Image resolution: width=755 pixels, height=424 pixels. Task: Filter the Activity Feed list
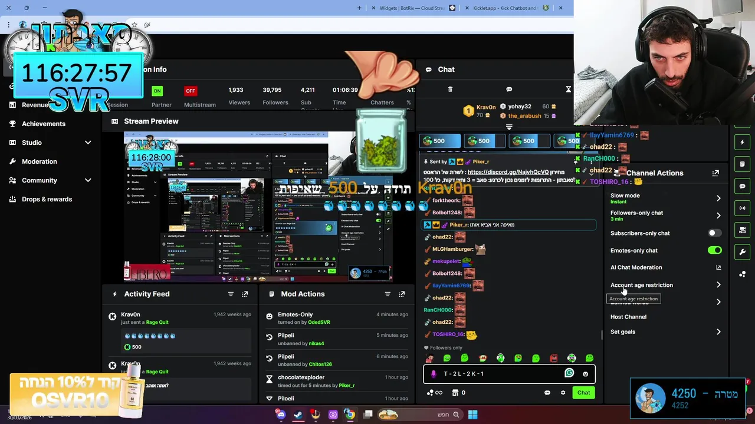pos(231,294)
